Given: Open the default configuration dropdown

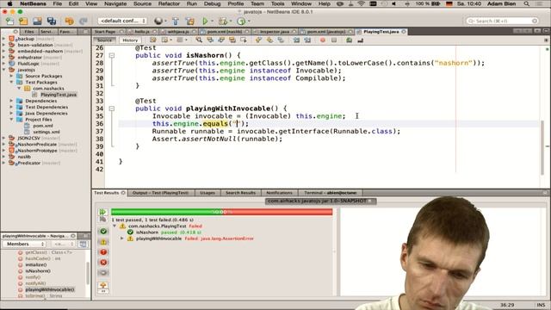Looking at the screenshot, I should point(122,21).
